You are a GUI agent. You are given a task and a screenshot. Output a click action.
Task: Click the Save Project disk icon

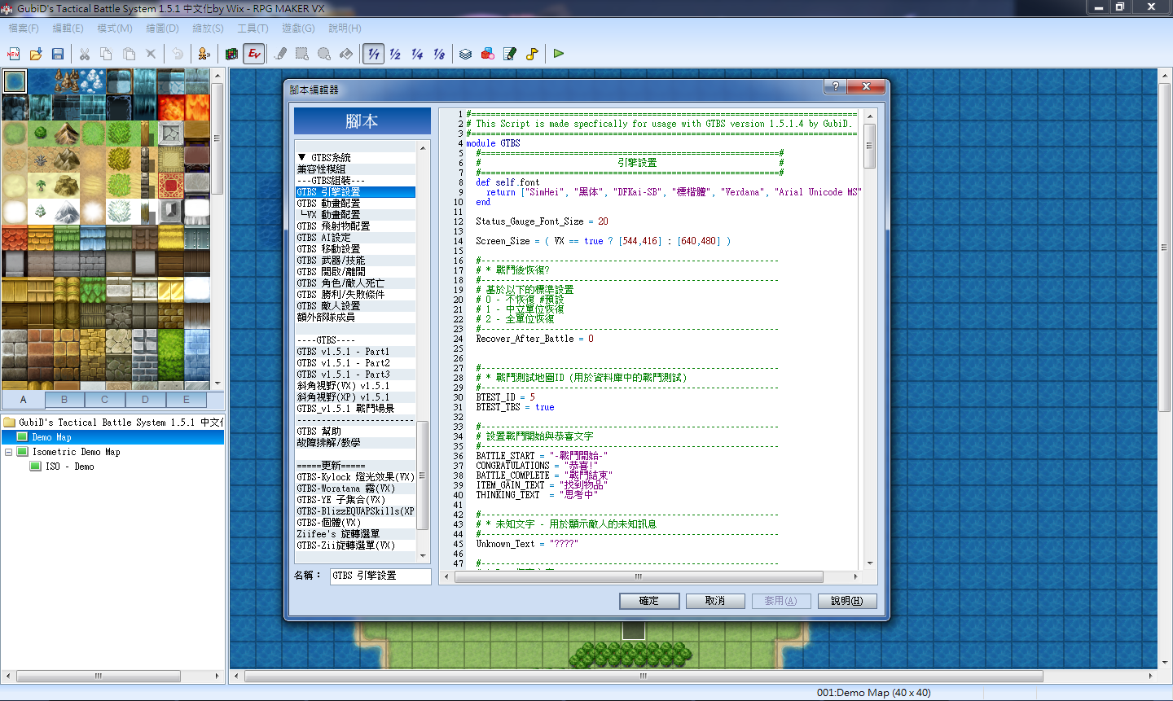click(58, 54)
